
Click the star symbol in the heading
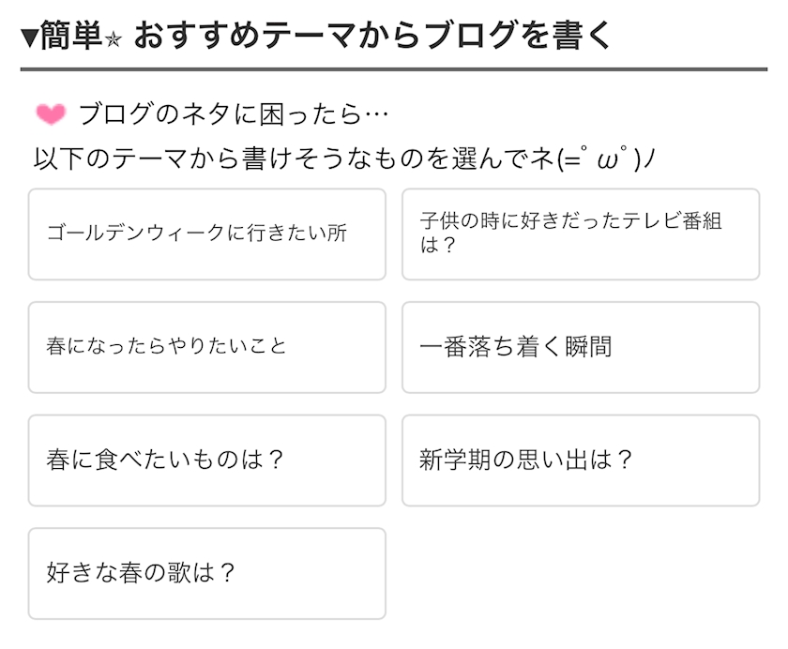pyautogui.click(x=114, y=38)
